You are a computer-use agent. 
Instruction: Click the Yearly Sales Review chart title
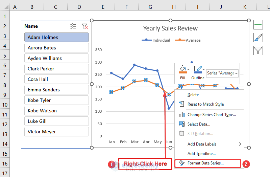coord(170,28)
